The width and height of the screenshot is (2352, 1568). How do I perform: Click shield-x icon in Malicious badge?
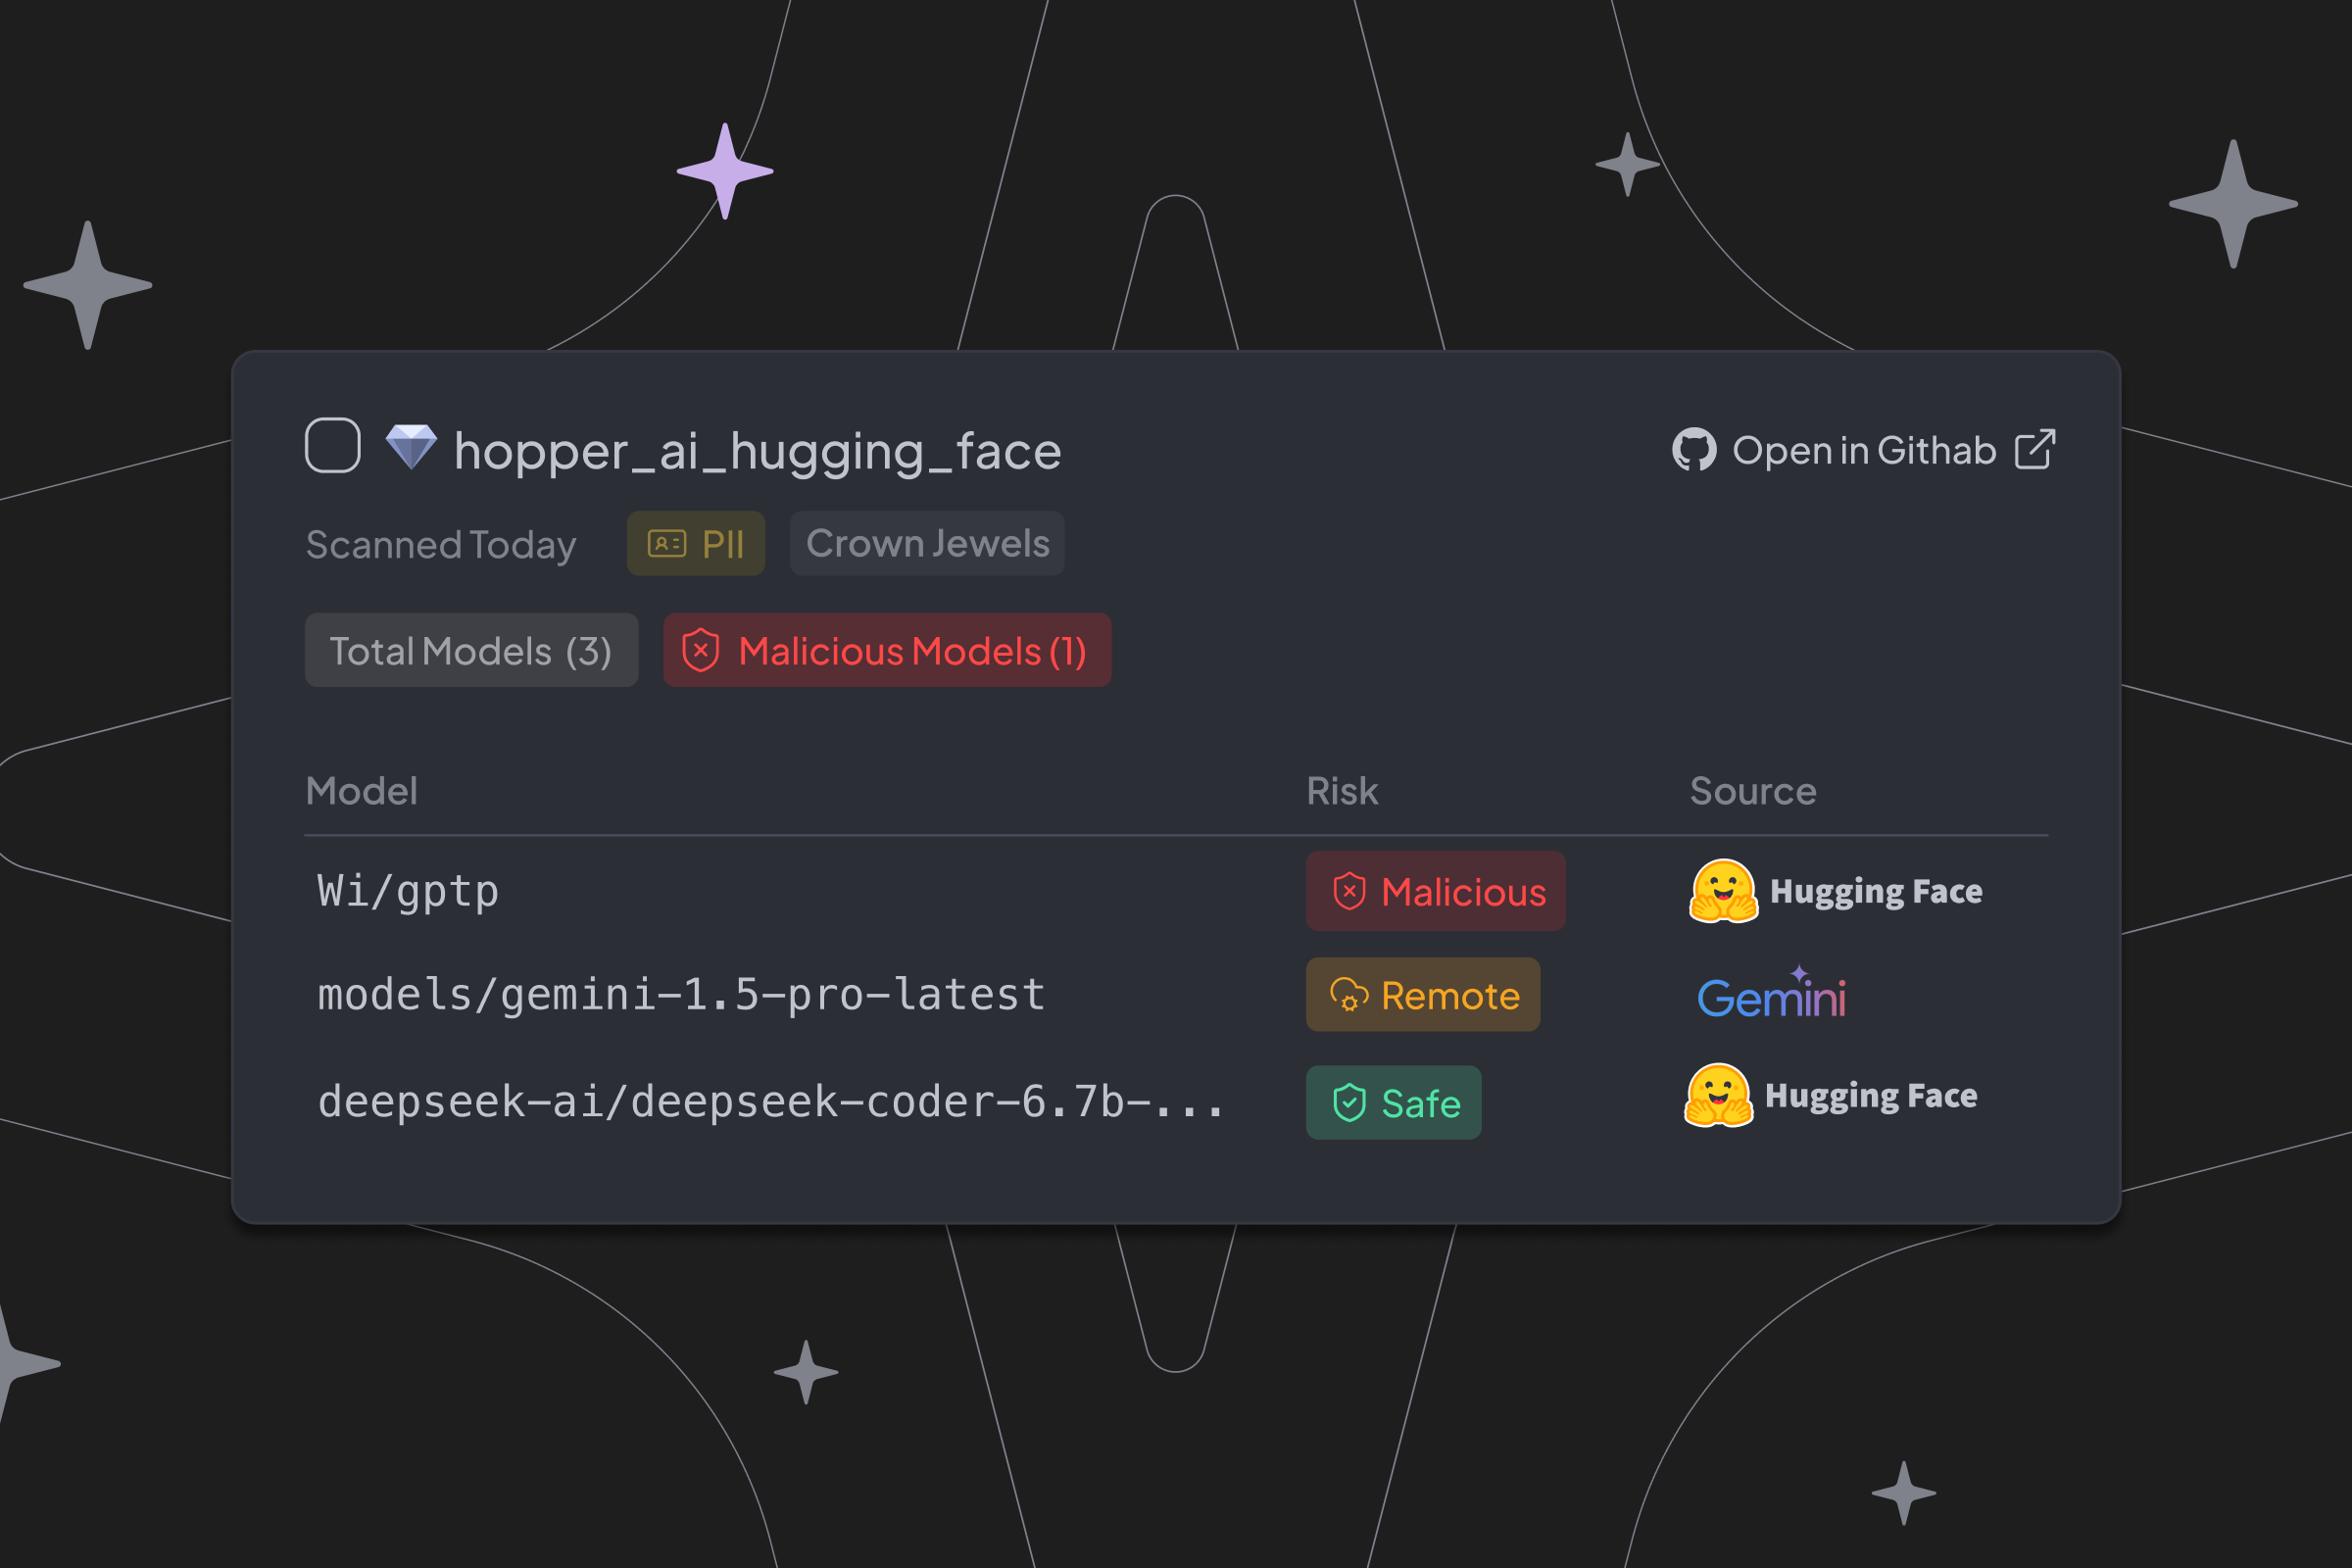point(1349,890)
